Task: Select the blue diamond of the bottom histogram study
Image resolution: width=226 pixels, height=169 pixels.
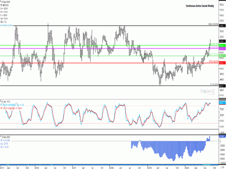Action: (x=1, y=140)
